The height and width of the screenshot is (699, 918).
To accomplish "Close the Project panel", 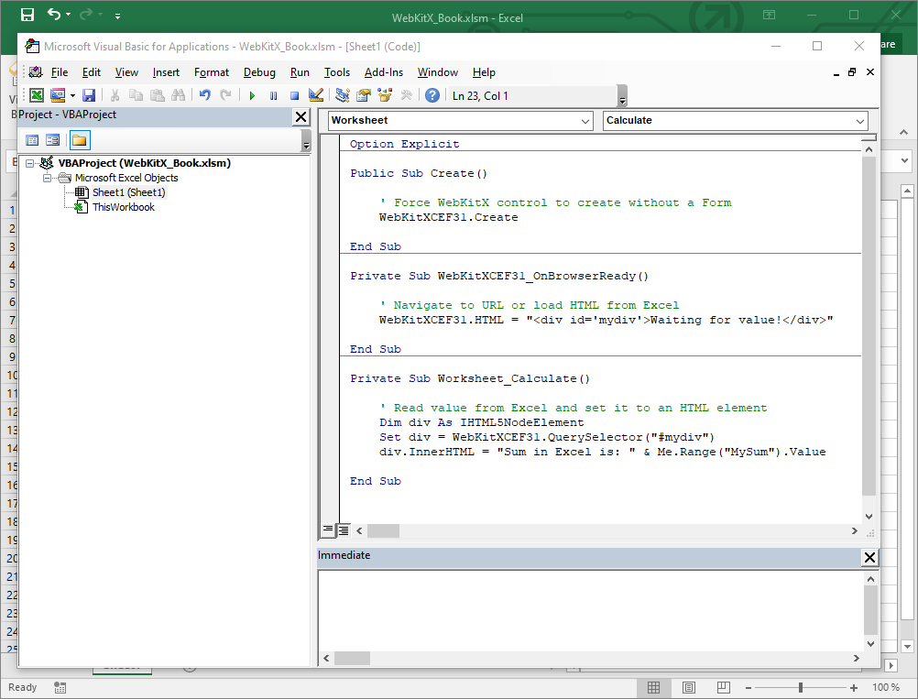I will tap(301, 117).
